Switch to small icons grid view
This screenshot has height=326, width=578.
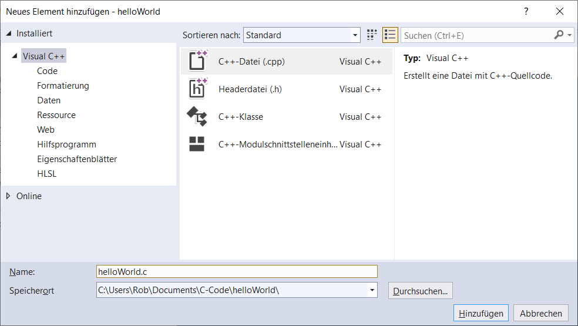pyautogui.click(x=372, y=35)
